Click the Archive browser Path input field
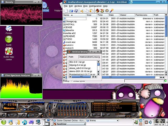168x126 pixels. click(x=89, y=57)
